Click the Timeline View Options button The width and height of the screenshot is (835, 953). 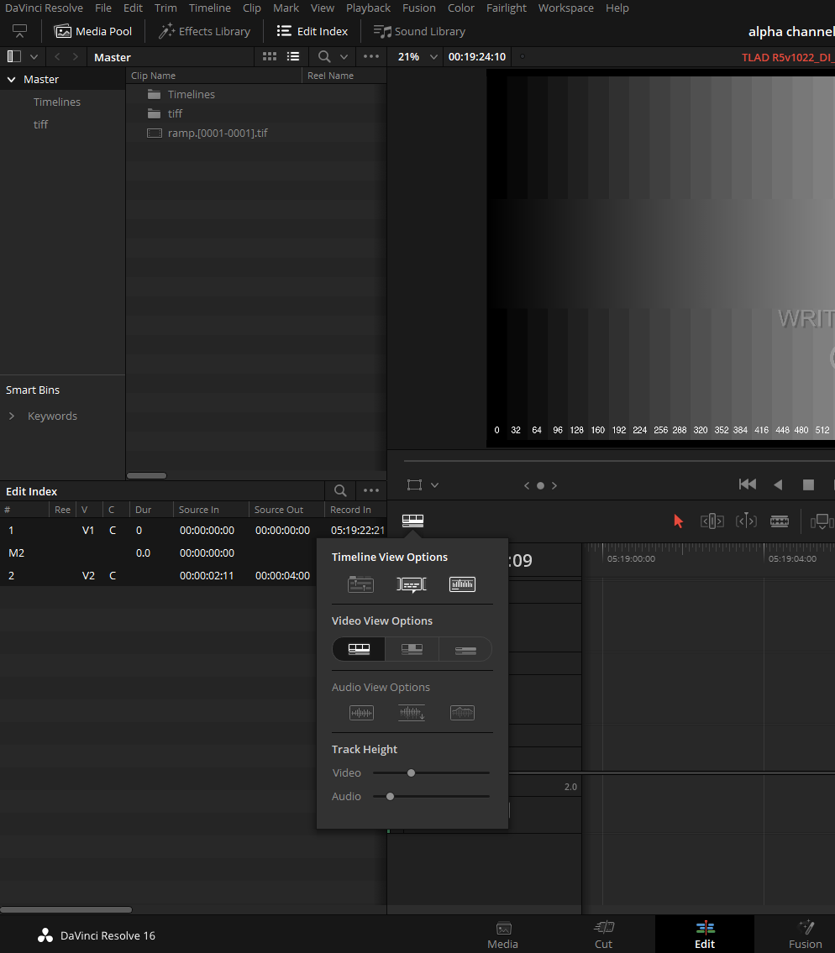tap(413, 521)
